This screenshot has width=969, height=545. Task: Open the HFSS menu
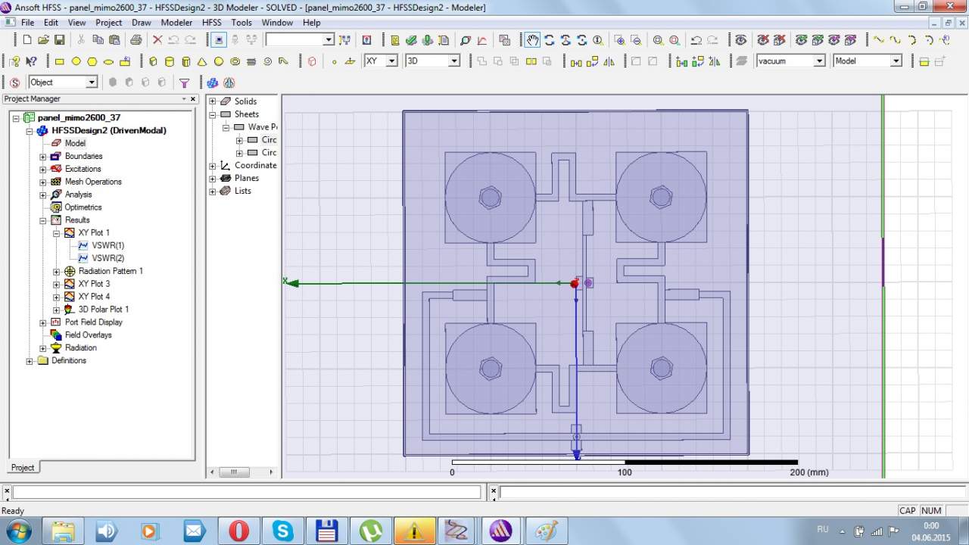[x=211, y=23]
